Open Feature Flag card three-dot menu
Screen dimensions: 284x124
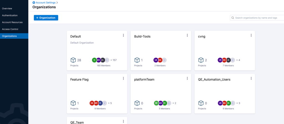click(x=123, y=78)
